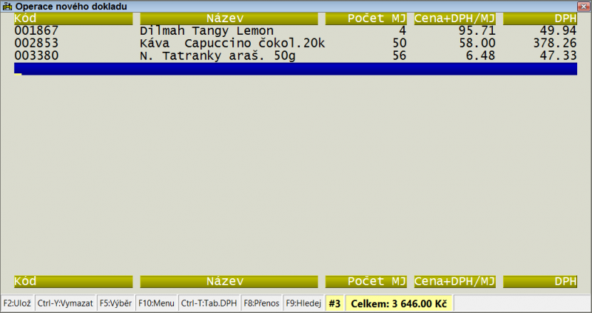Click the top DPH column header

[540, 18]
